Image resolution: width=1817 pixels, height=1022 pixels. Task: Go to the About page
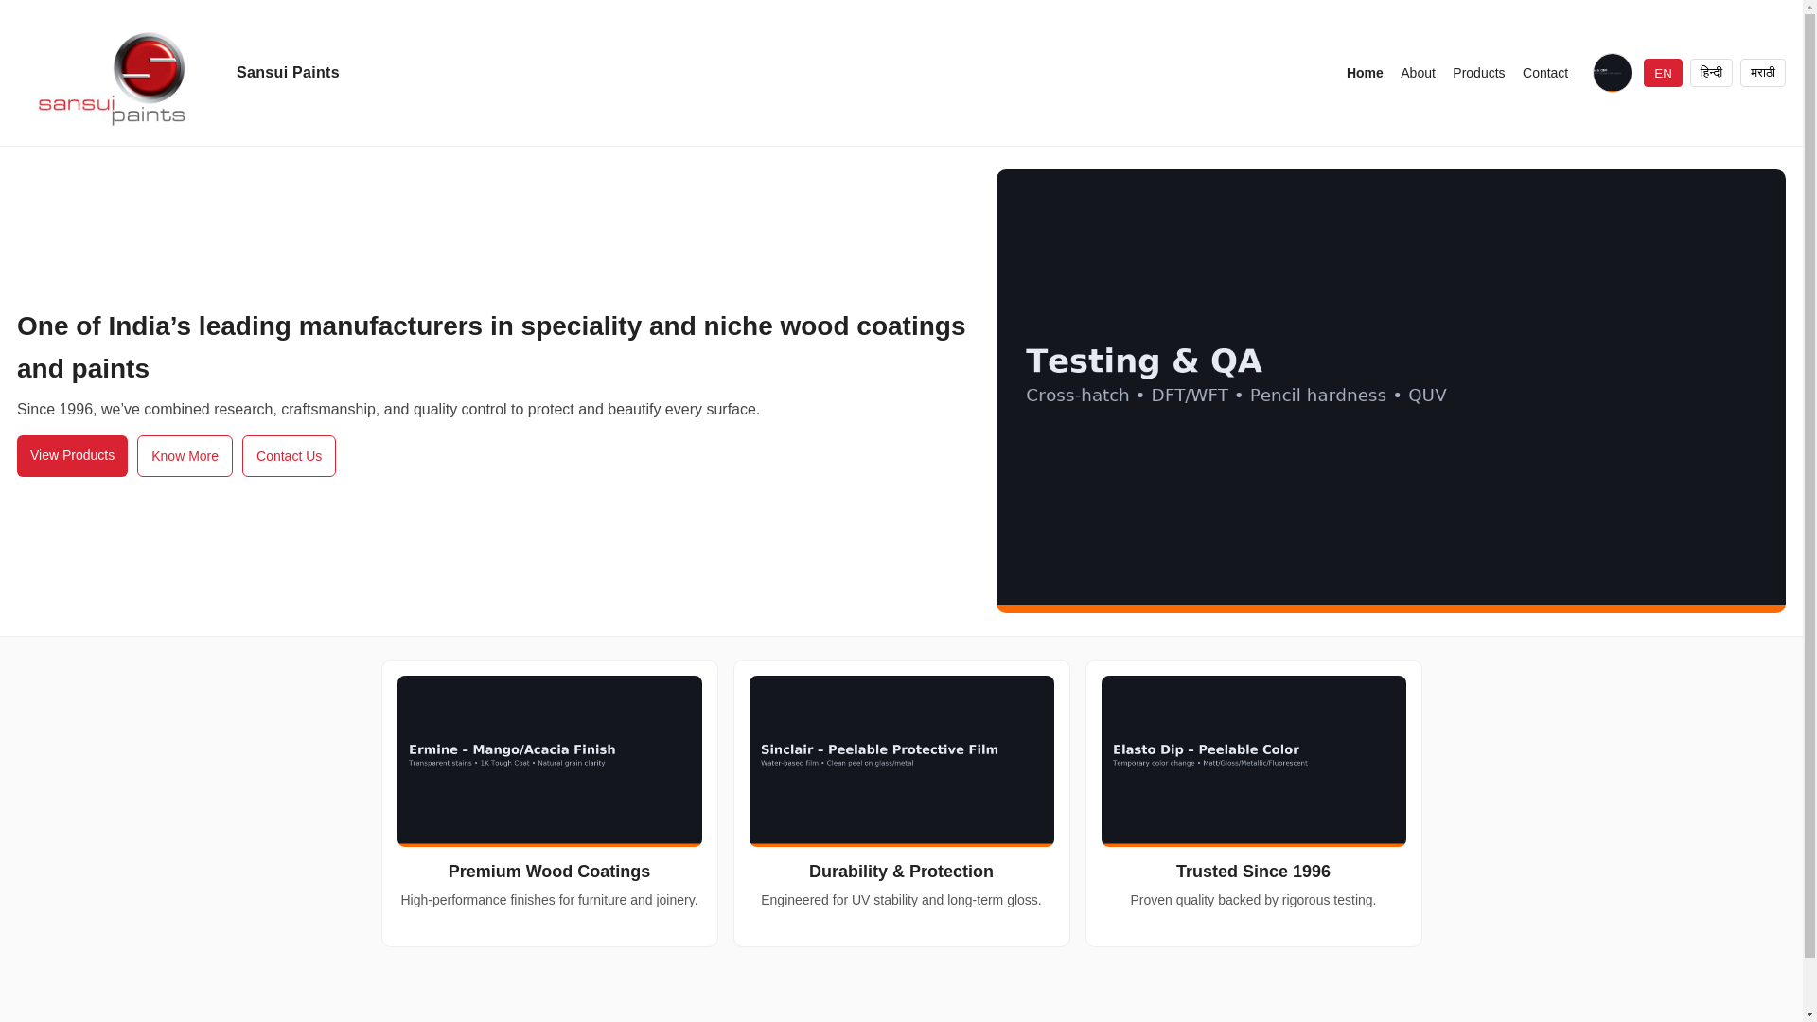pyautogui.click(x=1417, y=73)
